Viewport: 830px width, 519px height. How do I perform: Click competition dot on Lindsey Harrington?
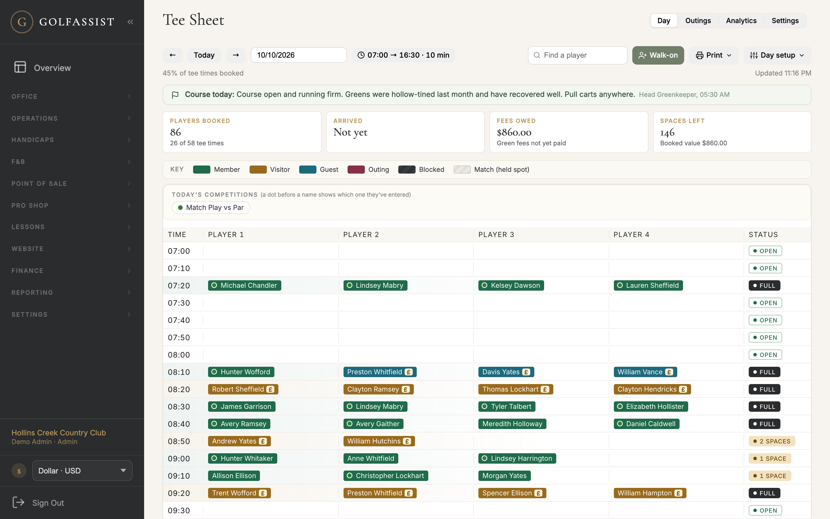pos(485,458)
